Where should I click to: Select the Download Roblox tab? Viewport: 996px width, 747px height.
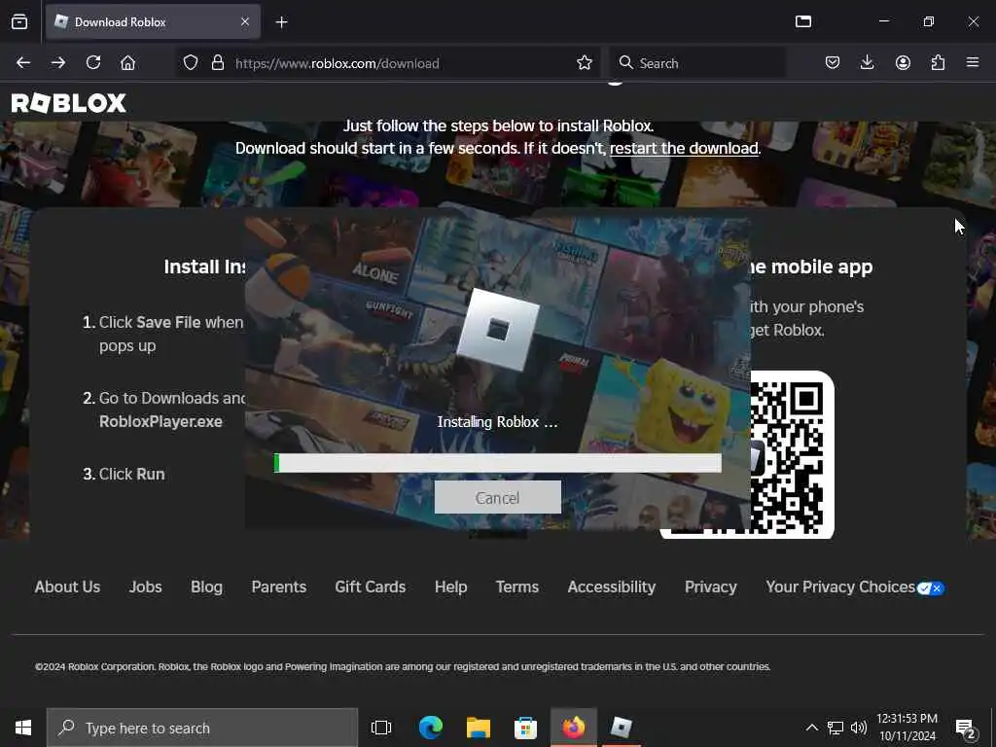(153, 22)
